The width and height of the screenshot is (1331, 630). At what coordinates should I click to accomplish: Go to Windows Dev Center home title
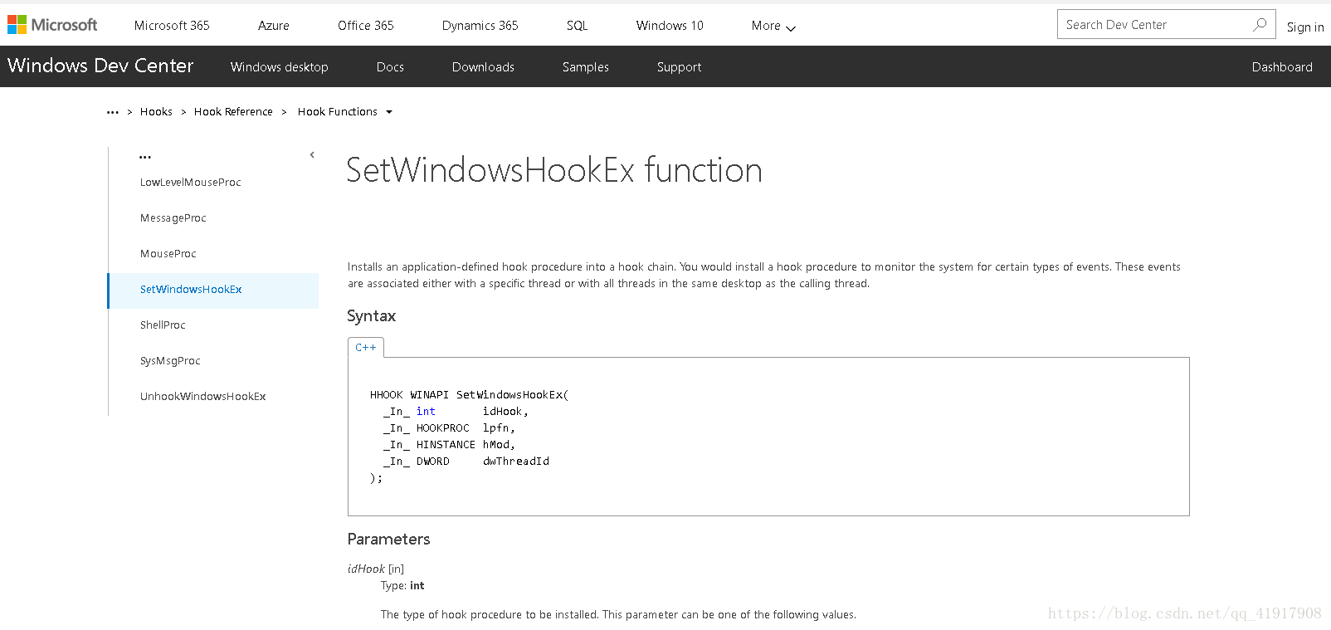pyautogui.click(x=100, y=66)
